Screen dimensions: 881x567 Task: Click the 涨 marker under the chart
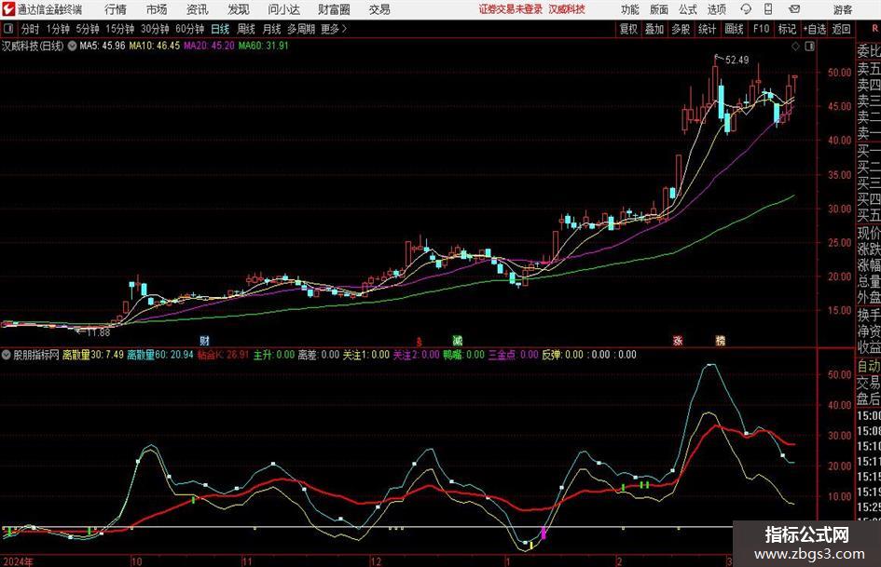coord(678,340)
